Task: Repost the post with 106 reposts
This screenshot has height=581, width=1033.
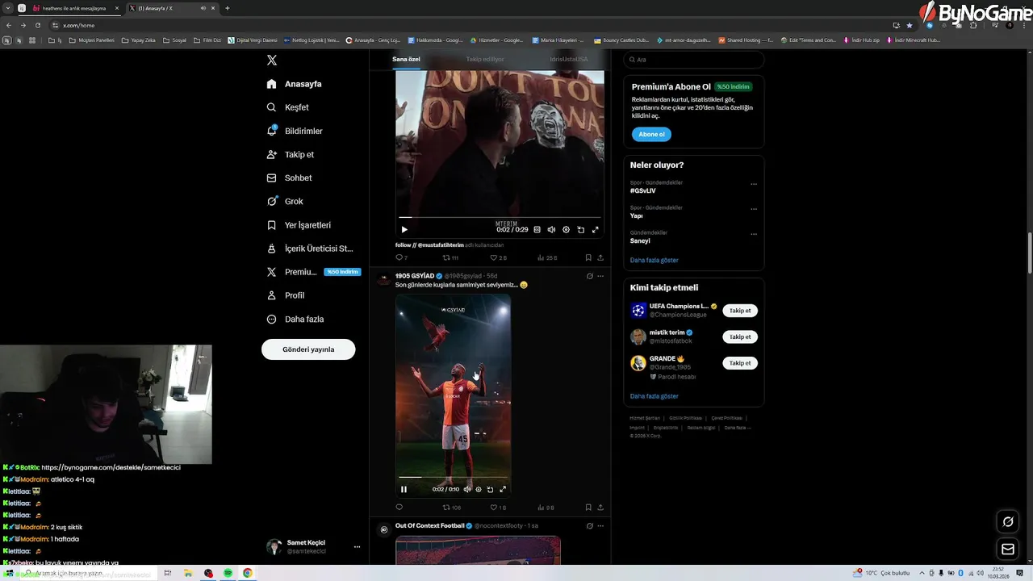Action: pyautogui.click(x=451, y=508)
